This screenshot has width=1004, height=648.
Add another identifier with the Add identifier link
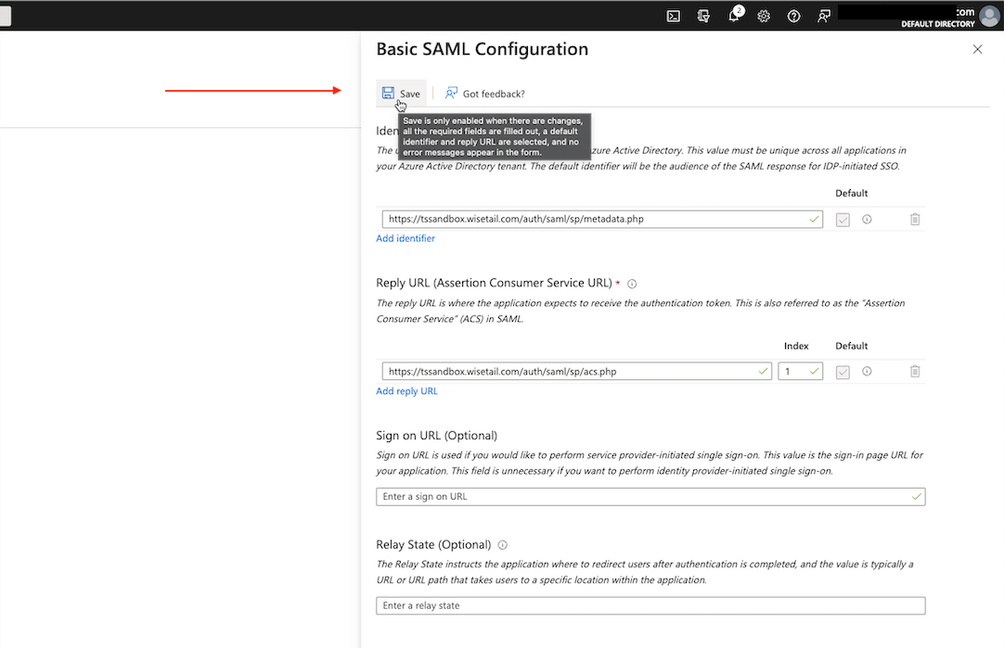[x=405, y=238]
